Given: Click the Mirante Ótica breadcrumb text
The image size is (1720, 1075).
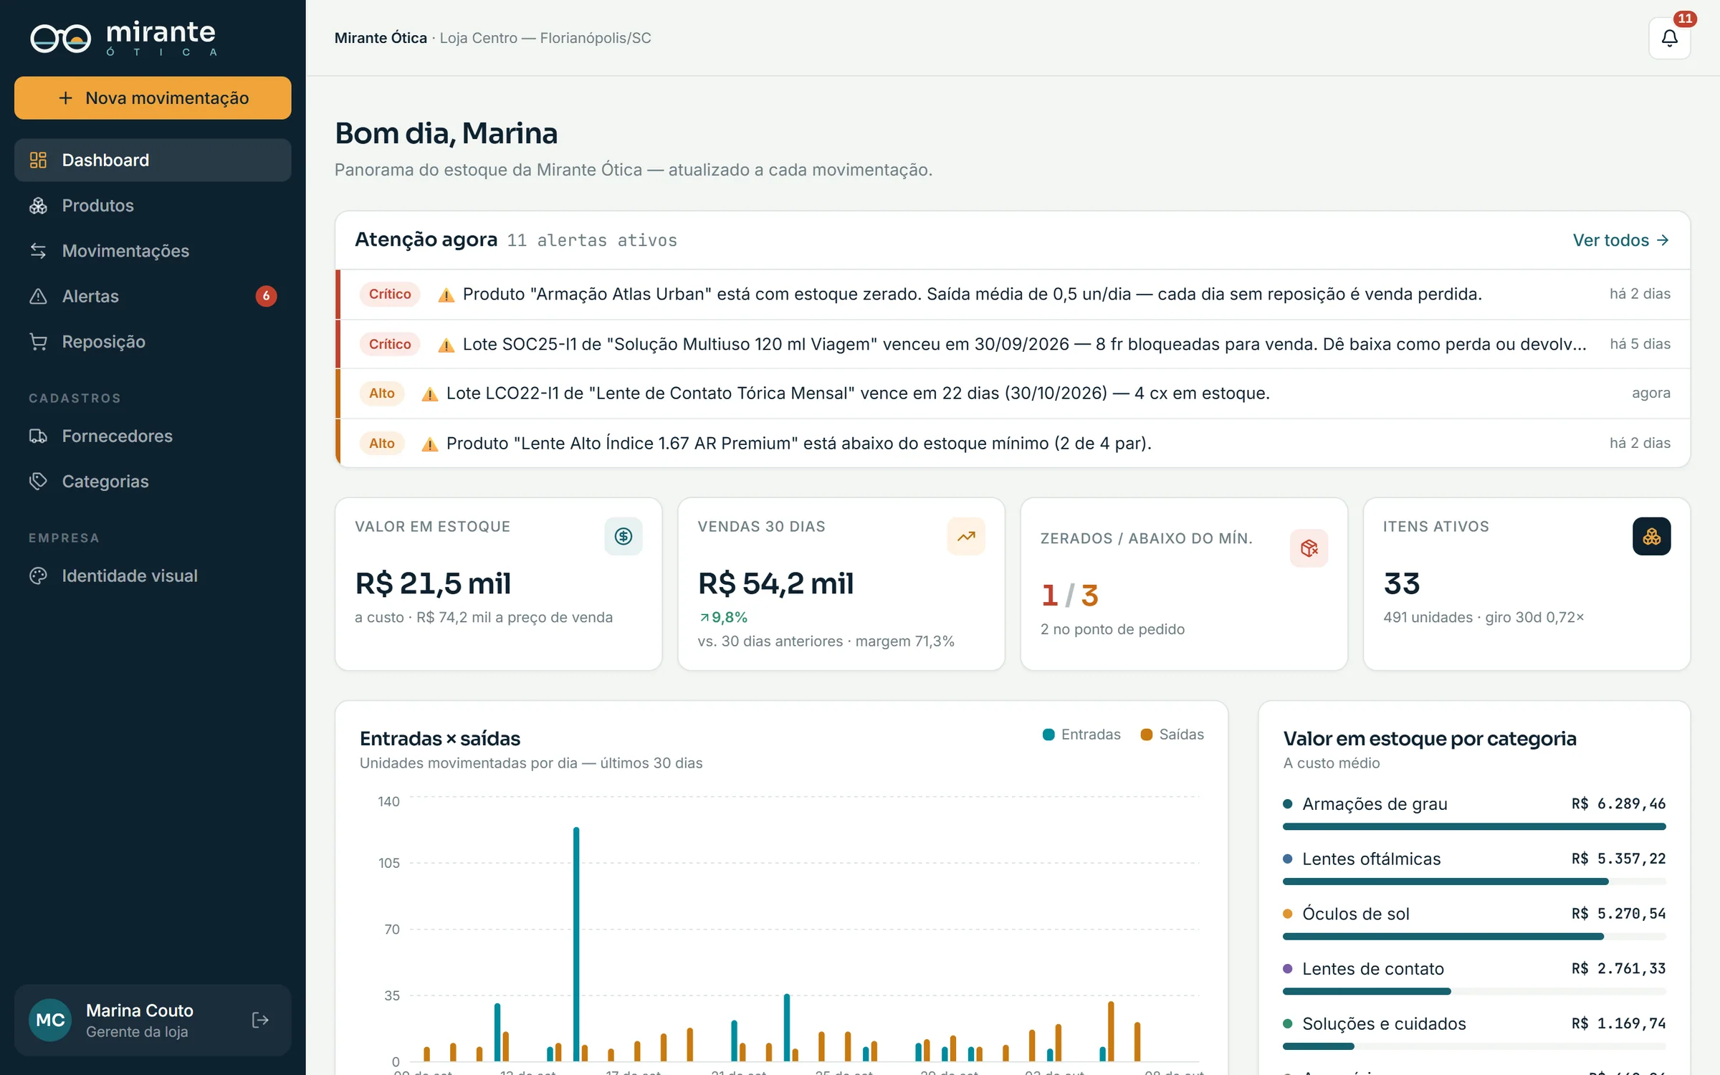Looking at the screenshot, I should pyautogui.click(x=381, y=38).
